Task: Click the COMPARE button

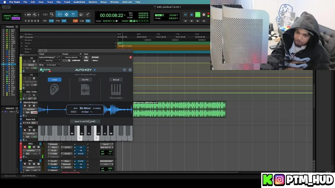Action: (x=76, y=61)
